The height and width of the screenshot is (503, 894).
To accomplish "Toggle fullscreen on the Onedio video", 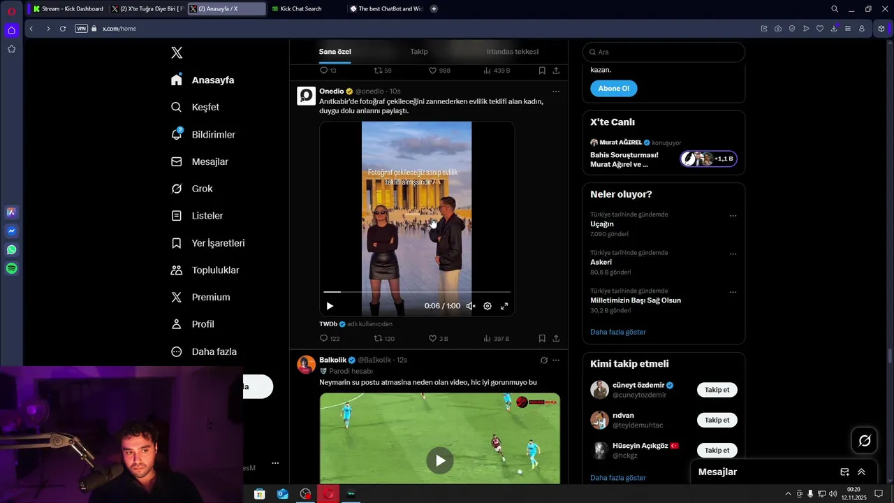I will (x=504, y=306).
